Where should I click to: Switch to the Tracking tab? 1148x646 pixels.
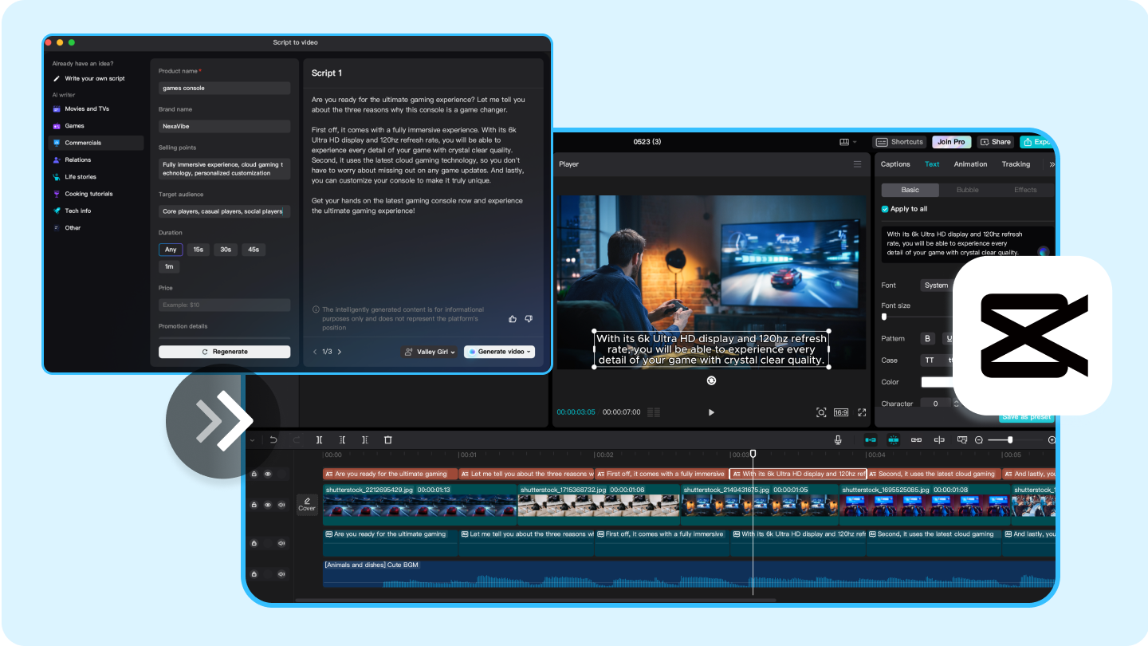(x=1016, y=164)
